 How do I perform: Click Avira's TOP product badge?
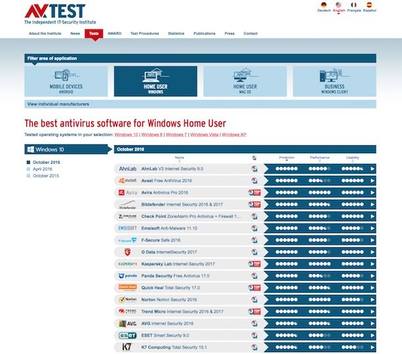254,193
